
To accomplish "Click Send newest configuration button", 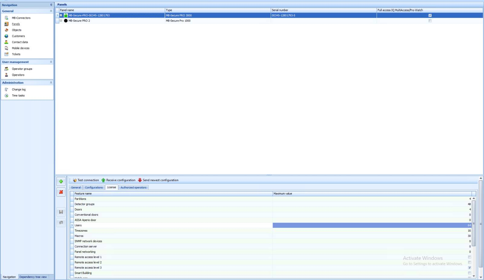I will pyautogui.click(x=158, y=180).
